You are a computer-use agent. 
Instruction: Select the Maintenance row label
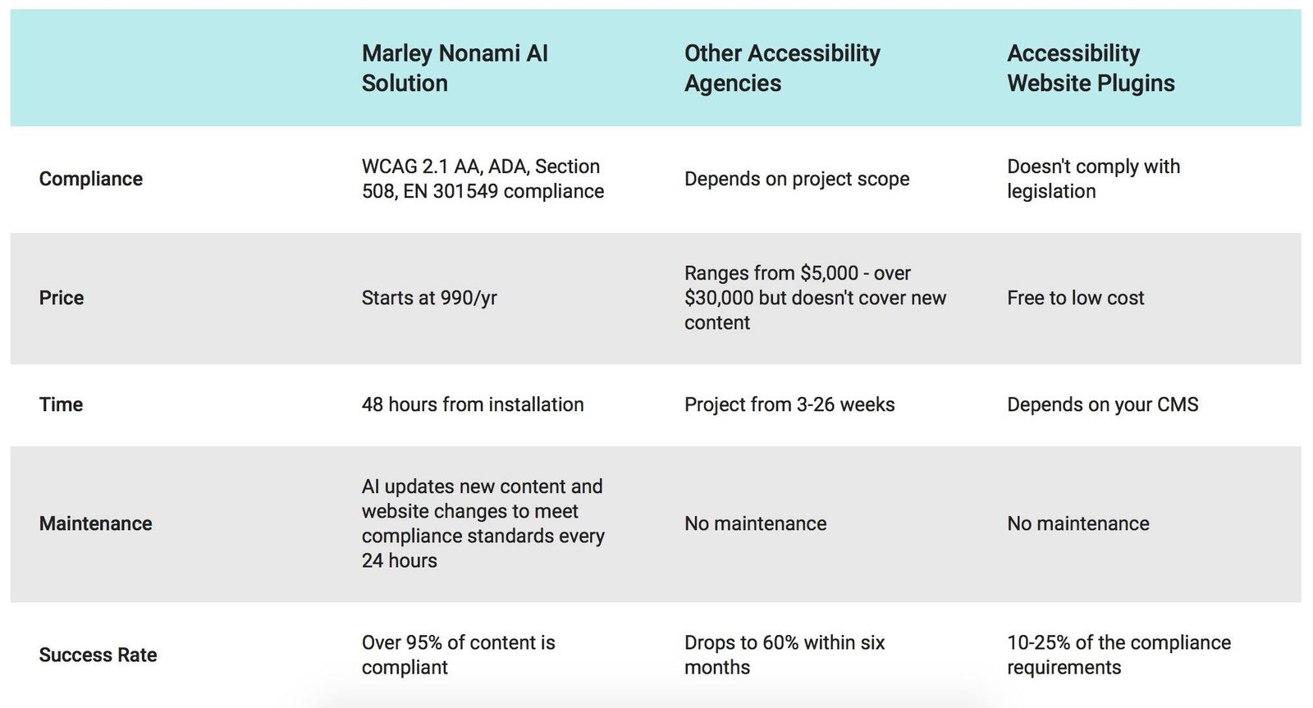click(95, 523)
